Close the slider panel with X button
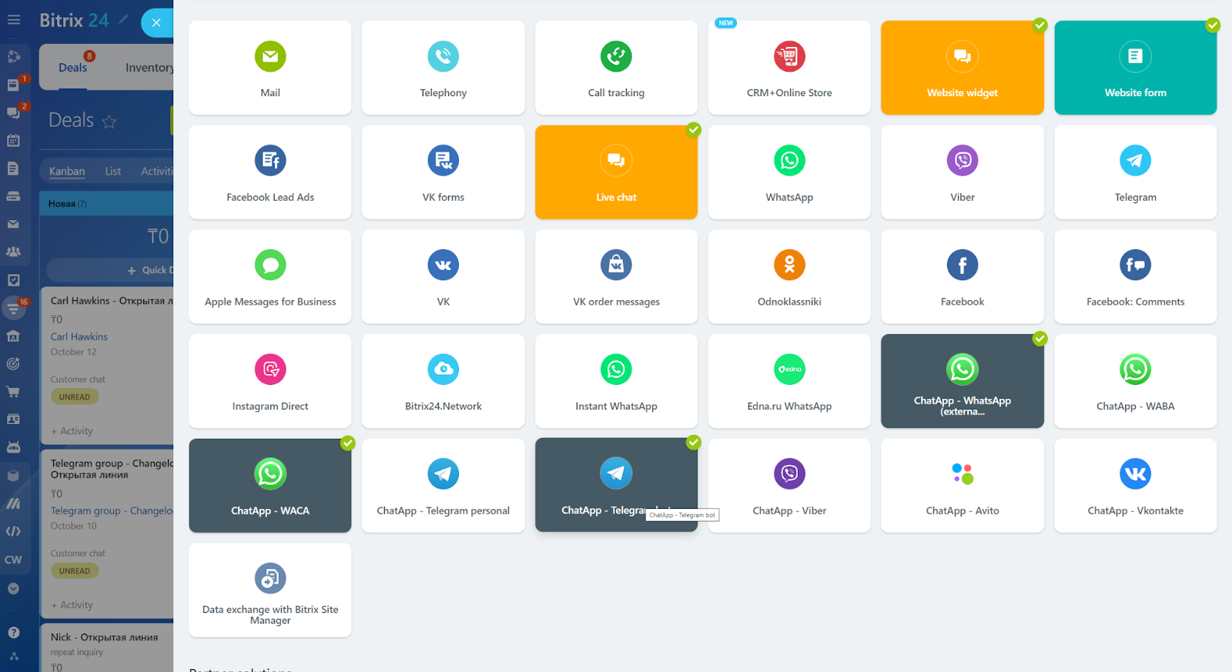Viewport: 1232px width, 672px height. pyautogui.click(x=156, y=22)
